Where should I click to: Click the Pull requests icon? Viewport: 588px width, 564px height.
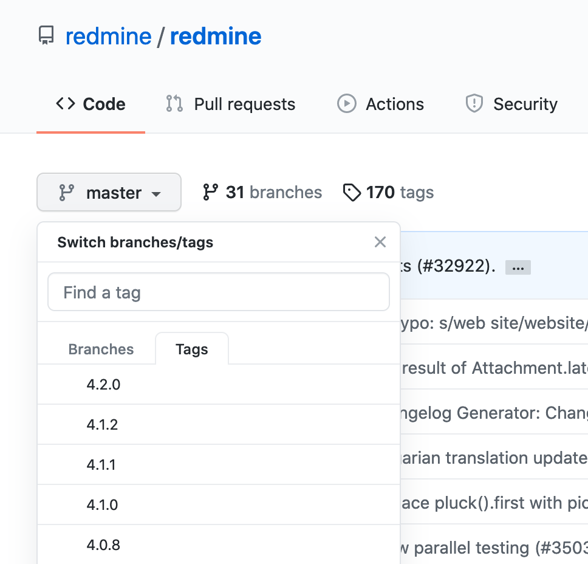click(174, 103)
